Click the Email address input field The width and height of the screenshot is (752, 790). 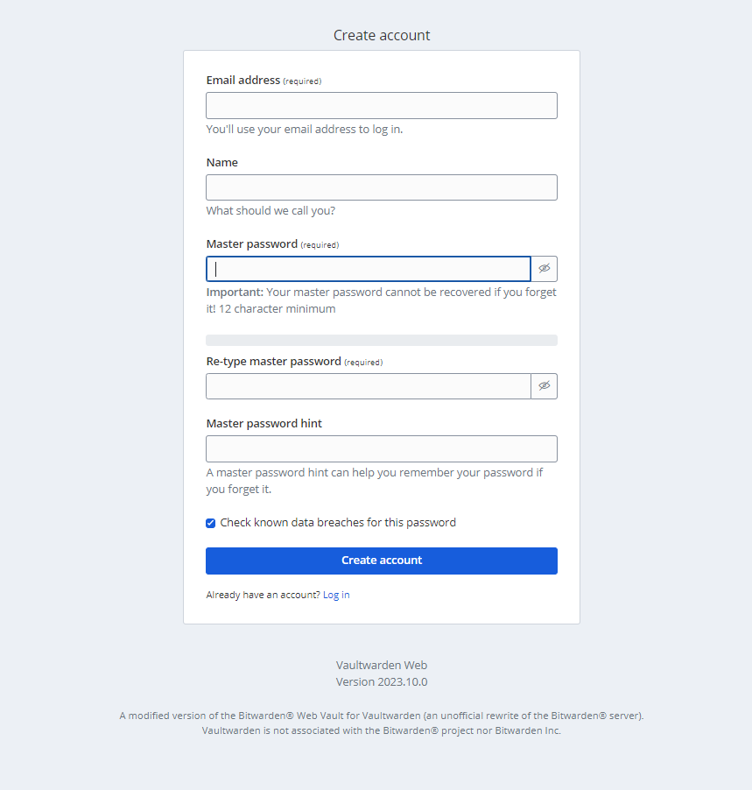click(382, 105)
